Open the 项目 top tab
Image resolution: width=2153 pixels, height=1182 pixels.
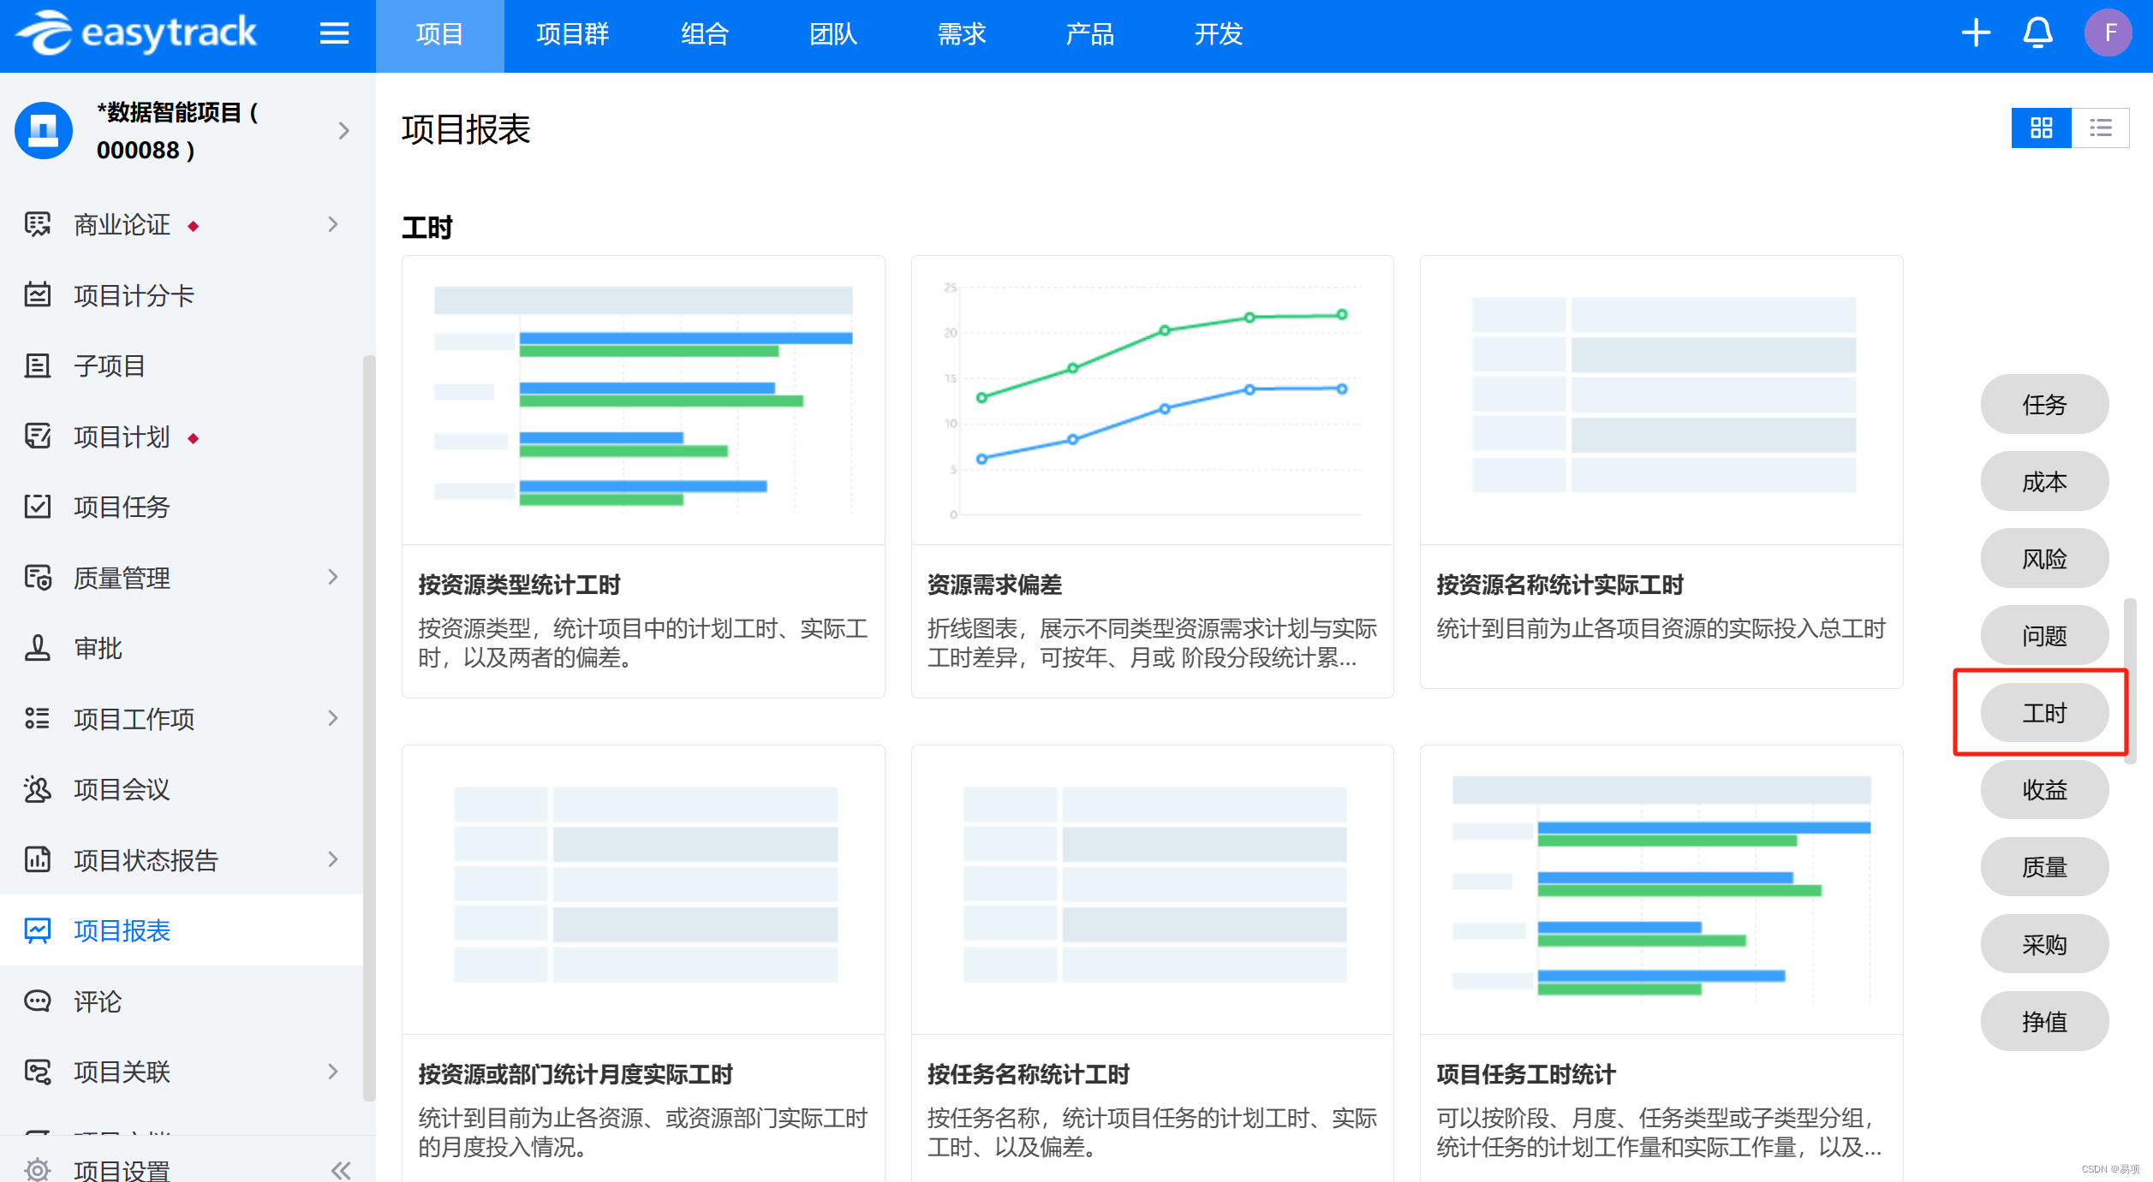(439, 35)
